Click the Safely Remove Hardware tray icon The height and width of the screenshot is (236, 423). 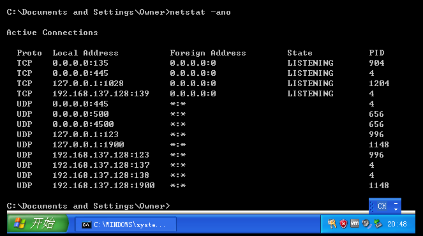(378, 224)
